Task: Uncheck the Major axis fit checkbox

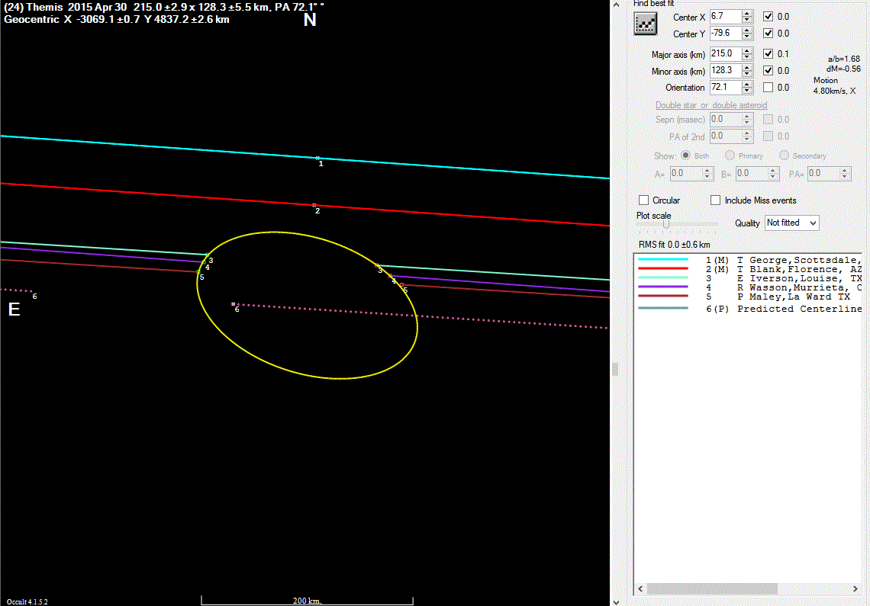Action: coord(768,54)
